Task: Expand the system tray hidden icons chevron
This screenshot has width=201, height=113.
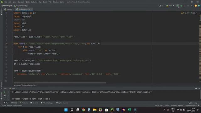Action: (x=164, y=110)
